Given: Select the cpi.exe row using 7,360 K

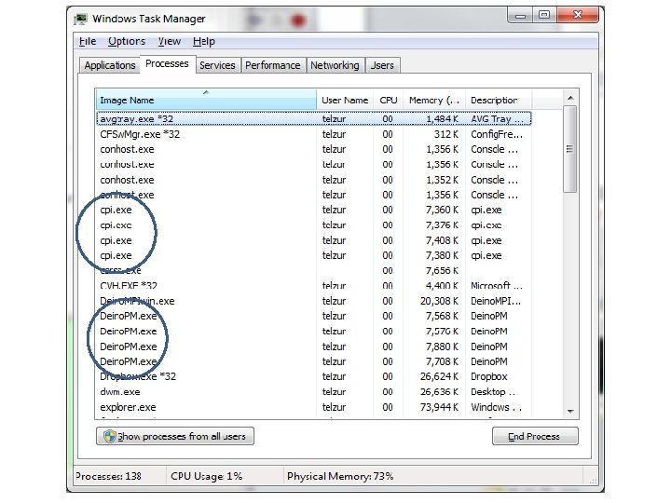Looking at the screenshot, I should (314, 210).
